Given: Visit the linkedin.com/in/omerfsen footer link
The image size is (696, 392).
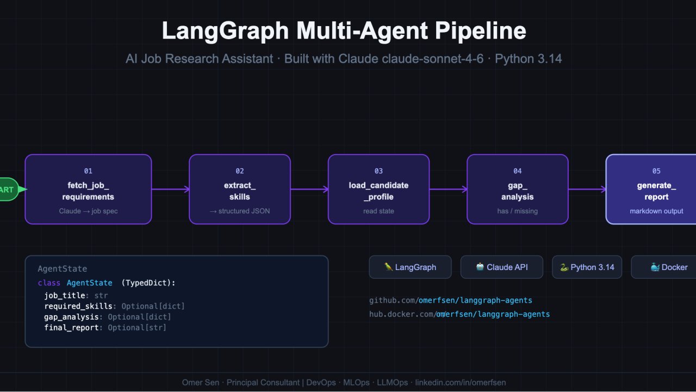Looking at the screenshot, I should click(x=461, y=383).
